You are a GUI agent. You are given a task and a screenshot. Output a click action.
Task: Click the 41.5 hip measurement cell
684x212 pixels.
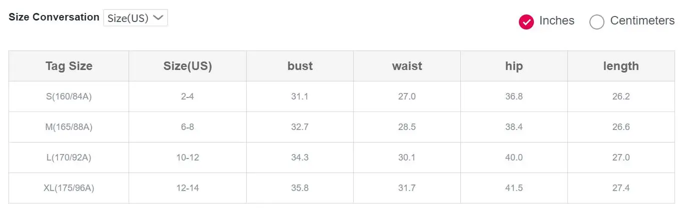point(514,188)
